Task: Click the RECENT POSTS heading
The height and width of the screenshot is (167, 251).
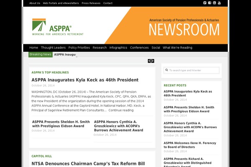Action: (x=175, y=85)
